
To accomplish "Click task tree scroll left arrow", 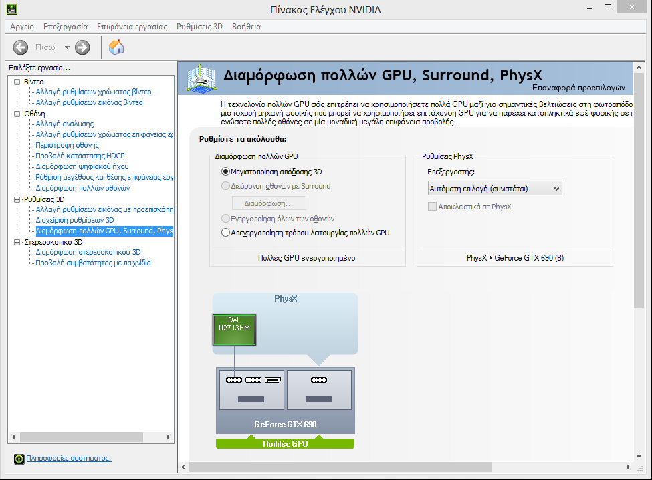I will point(14,437).
